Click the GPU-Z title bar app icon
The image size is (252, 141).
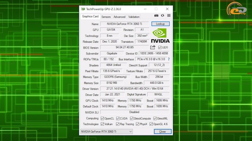(83, 9)
